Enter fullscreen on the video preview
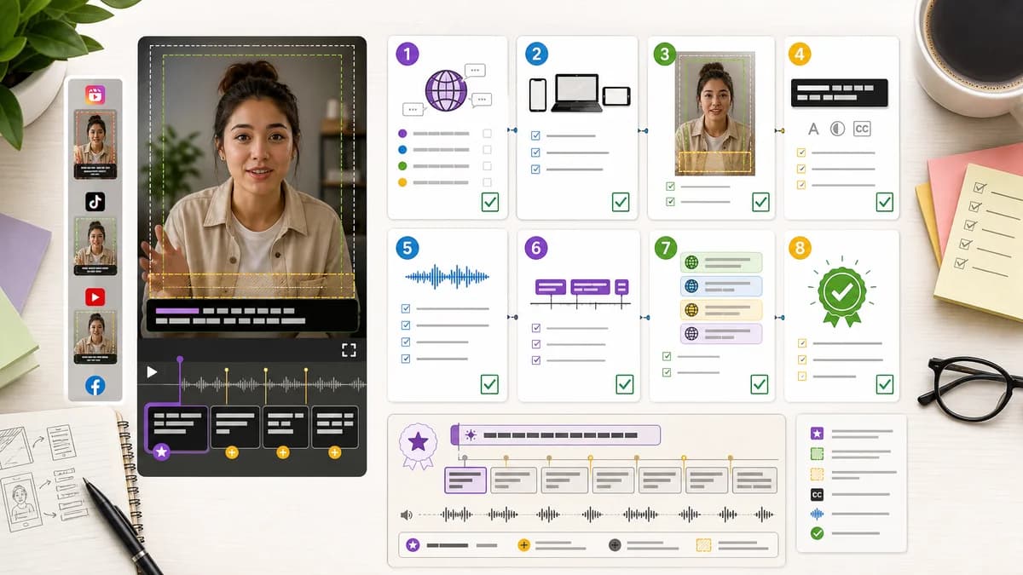The width and height of the screenshot is (1023, 575). coord(348,350)
